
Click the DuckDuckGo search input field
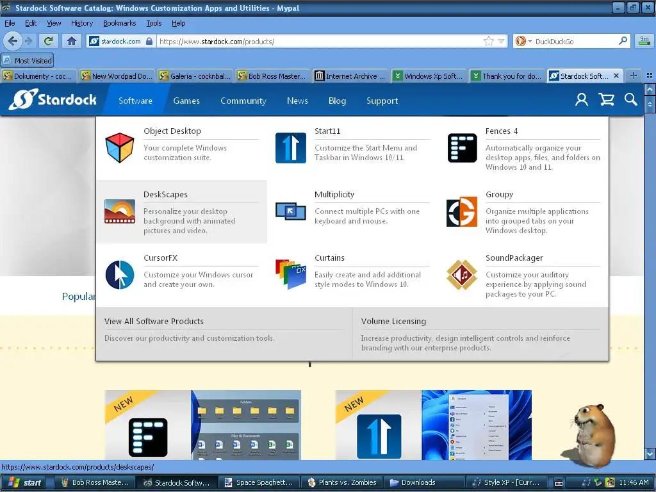[575, 41]
